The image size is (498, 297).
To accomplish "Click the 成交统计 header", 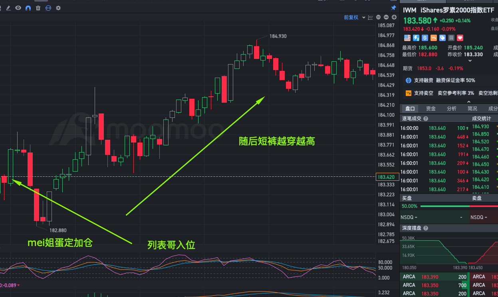I will [x=482, y=119].
